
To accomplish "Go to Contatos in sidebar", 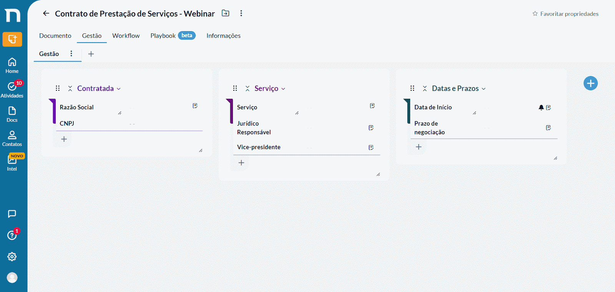I will (12, 139).
